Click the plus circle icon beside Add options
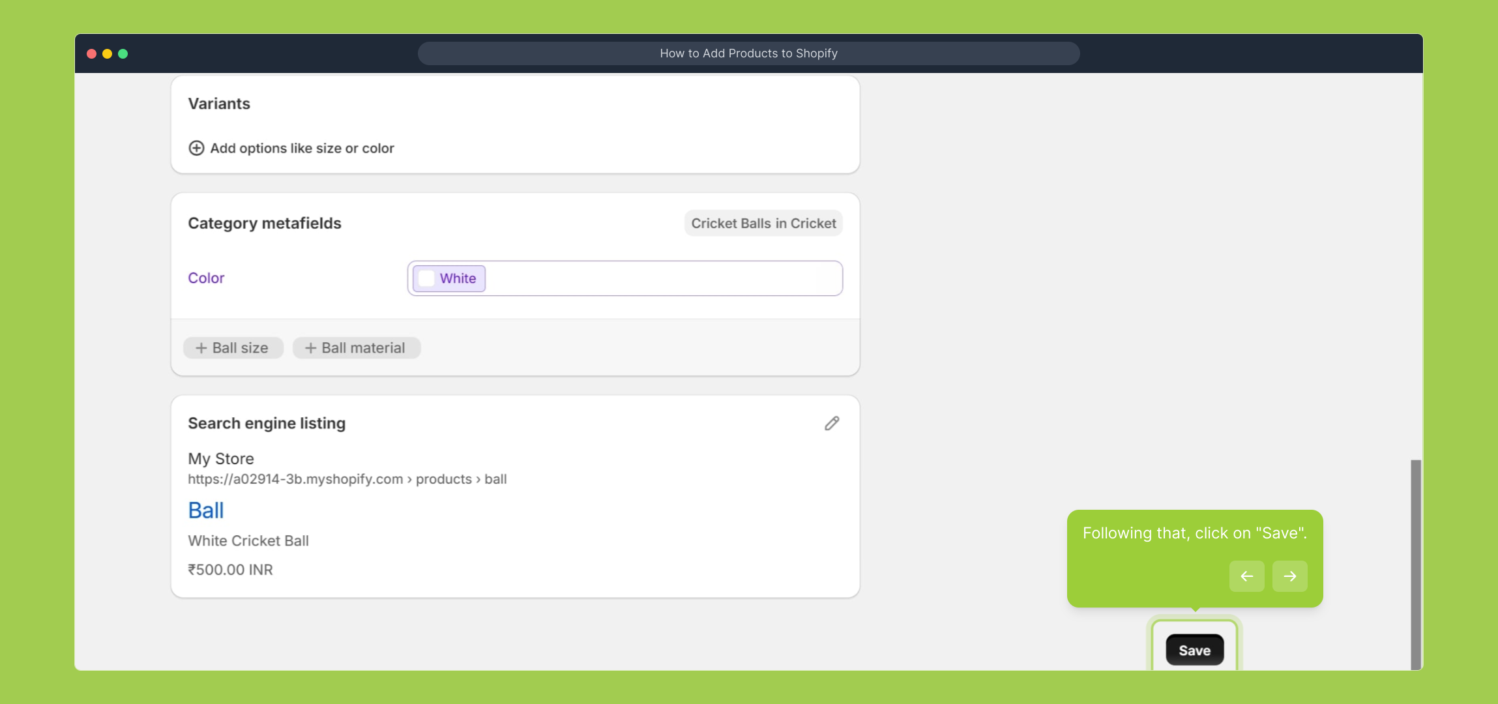Image resolution: width=1498 pixels, height=704 pixels. (x=196, y=148)
